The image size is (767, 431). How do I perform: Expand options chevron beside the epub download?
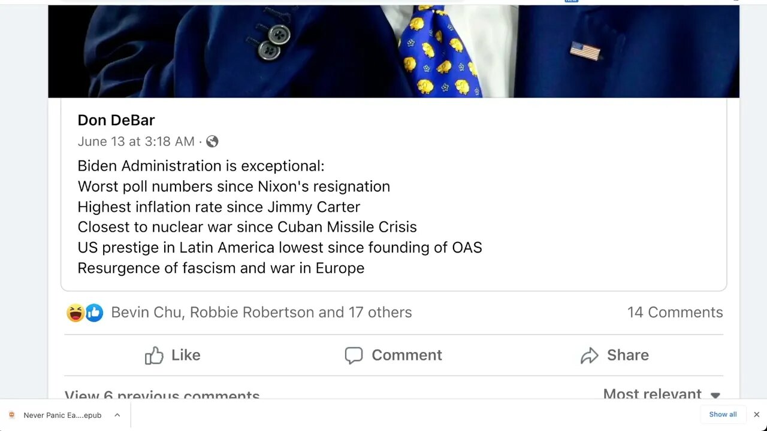(x=117, y=415)
